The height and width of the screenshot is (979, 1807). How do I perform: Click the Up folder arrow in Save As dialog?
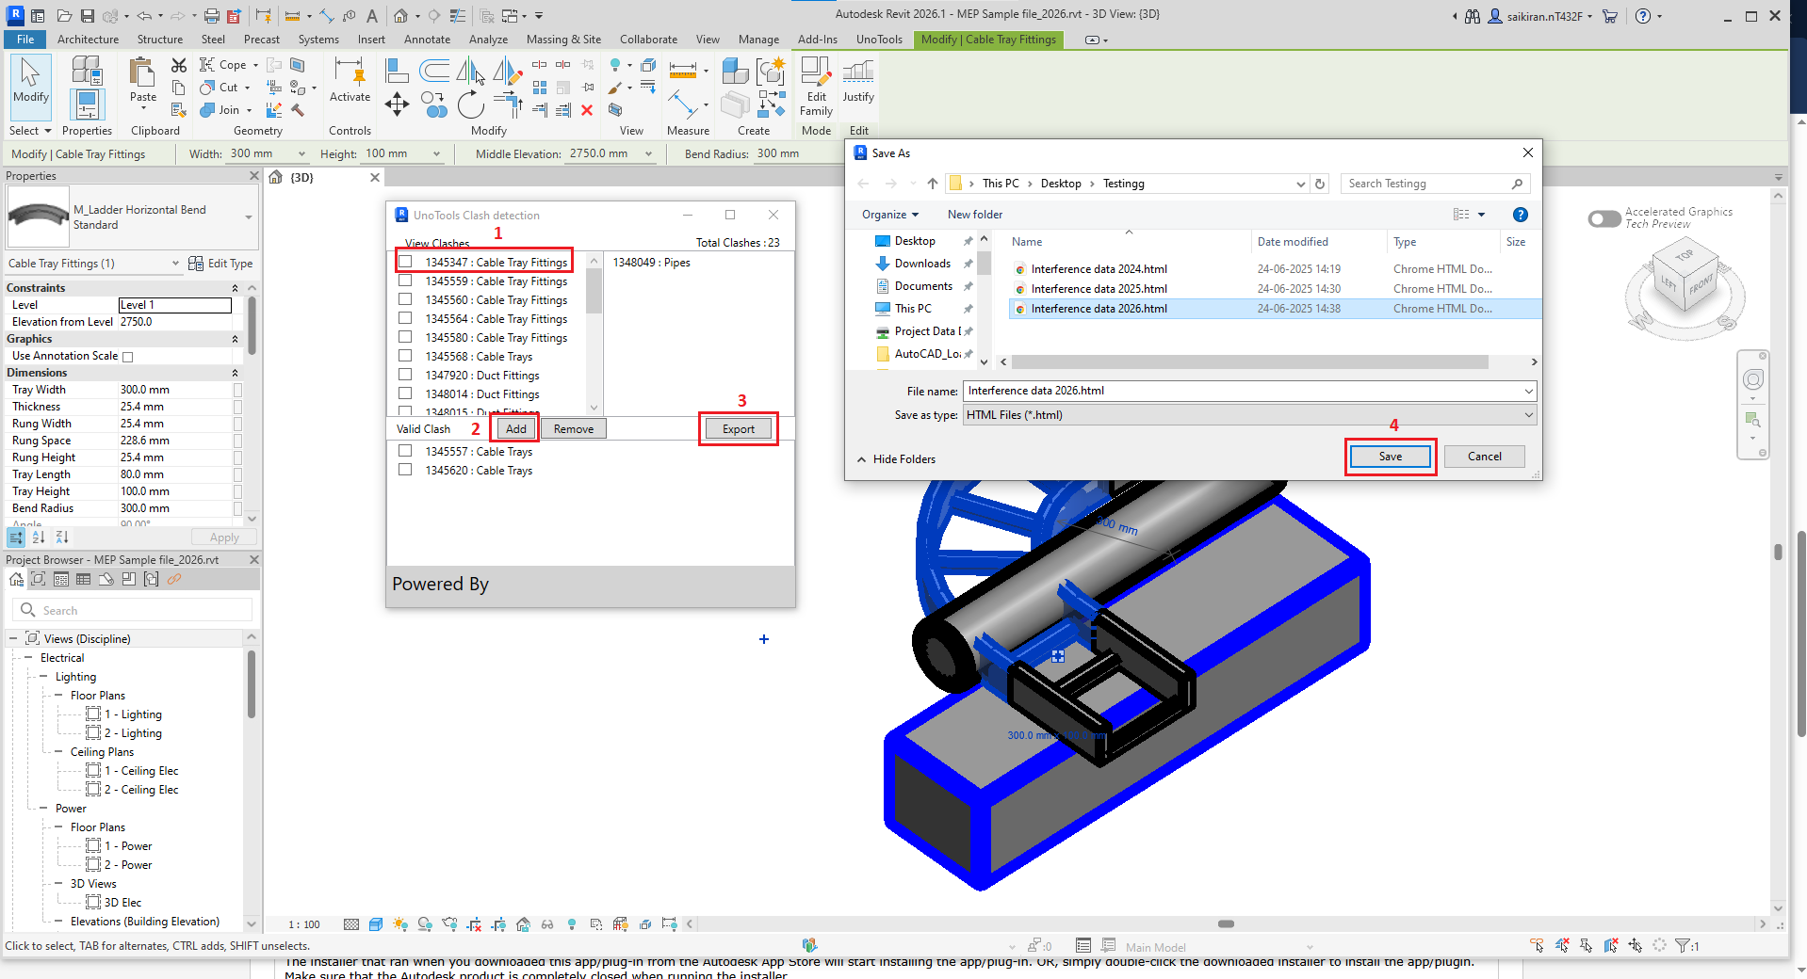pos(933,184)
